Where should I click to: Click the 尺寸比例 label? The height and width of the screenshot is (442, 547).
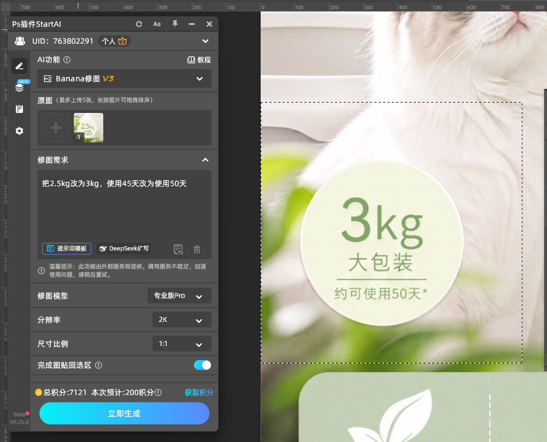52,344
